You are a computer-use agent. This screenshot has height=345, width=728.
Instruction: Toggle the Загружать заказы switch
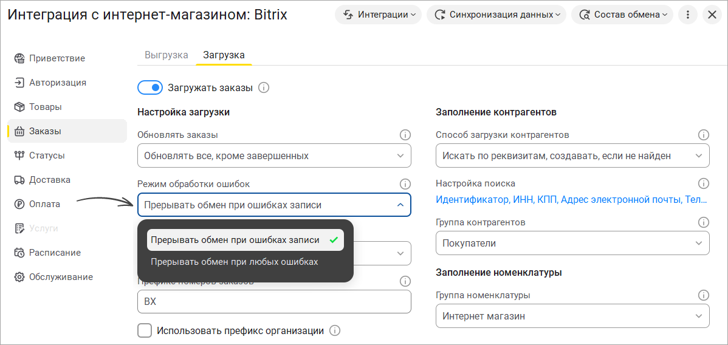[x=150, y=87]
